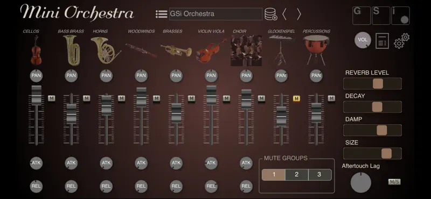Click the Brasses volume fader cap

176,113
